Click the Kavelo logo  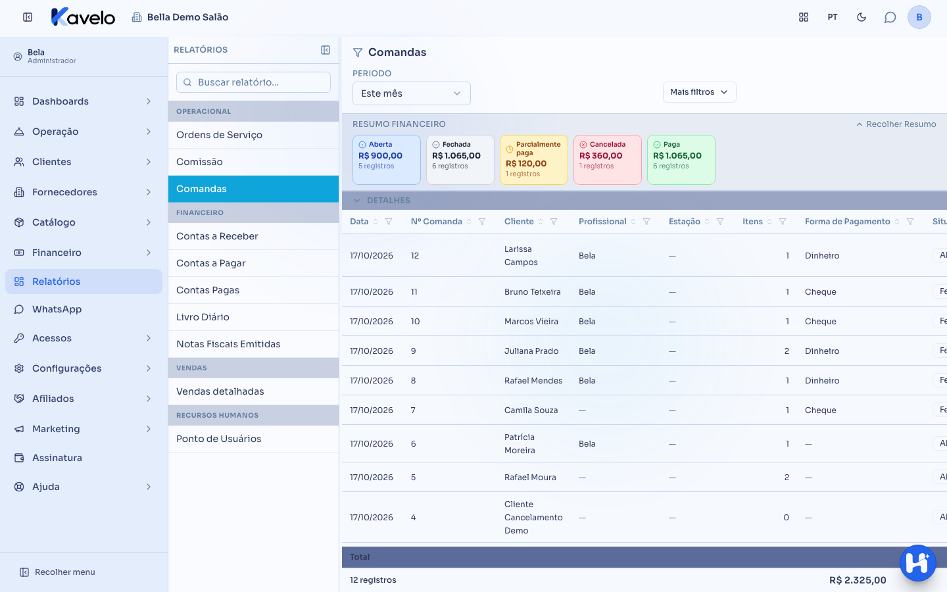pos(83,17)
